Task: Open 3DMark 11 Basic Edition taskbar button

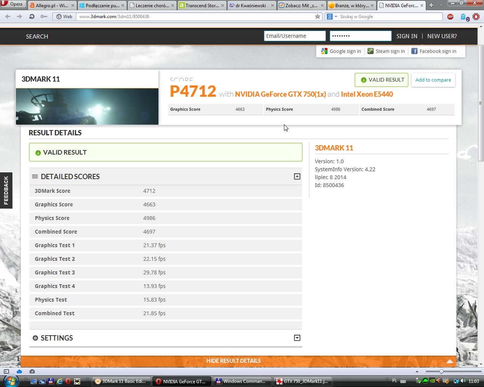Action: pyautogui.click(x=121, y=381)
